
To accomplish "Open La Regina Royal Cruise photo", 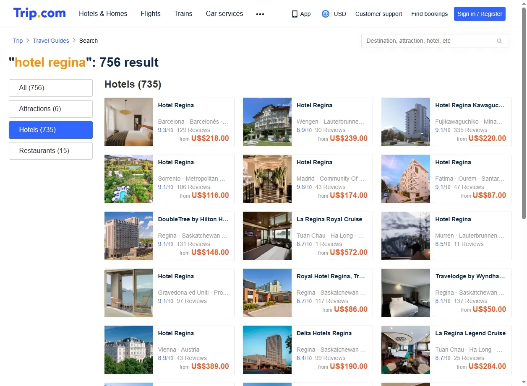I will click(x=267, y=236).
